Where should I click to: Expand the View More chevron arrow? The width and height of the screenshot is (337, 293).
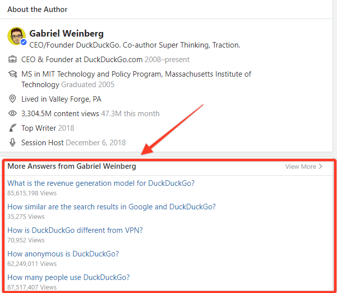(x=321, y=167)
